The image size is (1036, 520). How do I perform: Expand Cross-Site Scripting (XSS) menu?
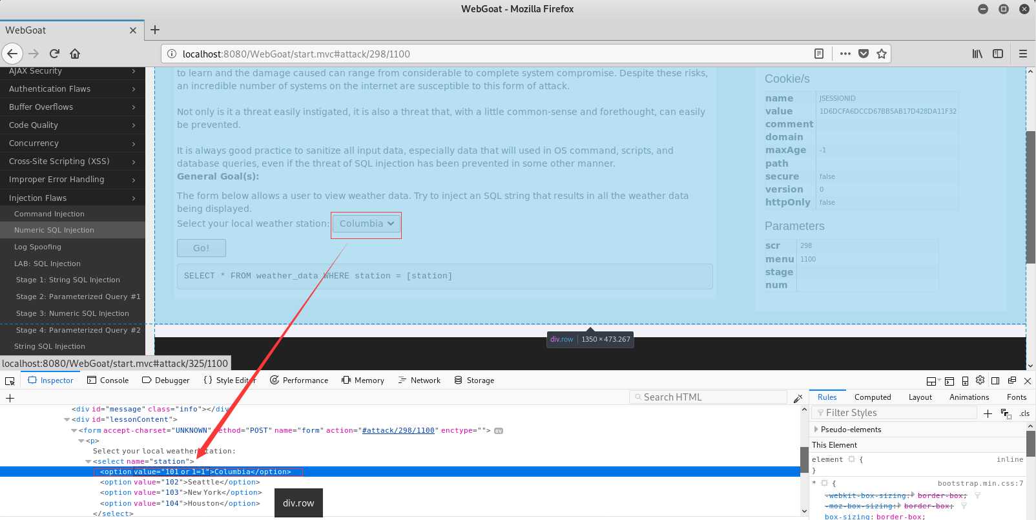(x=72, y=161)
